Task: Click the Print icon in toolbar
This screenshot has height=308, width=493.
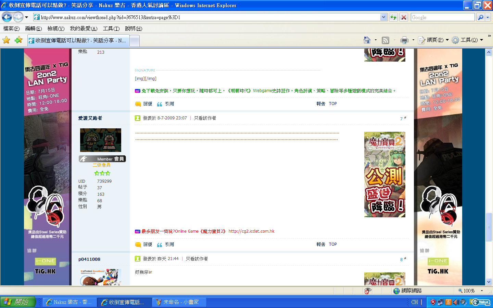Action: click(404, 40)
